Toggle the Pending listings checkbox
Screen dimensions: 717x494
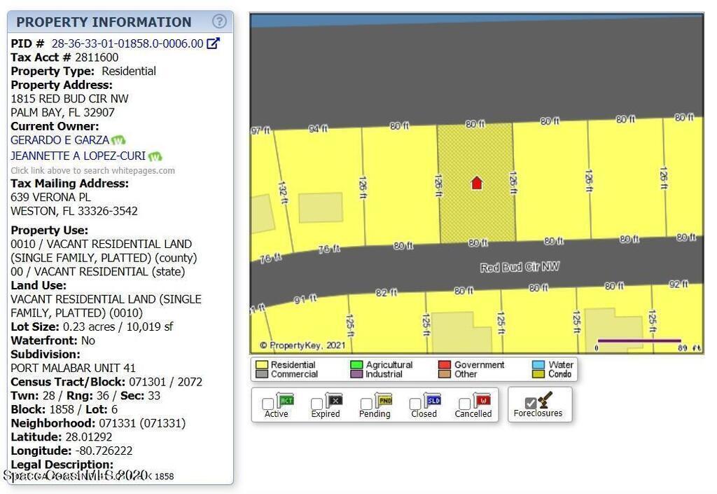point(366,404)
